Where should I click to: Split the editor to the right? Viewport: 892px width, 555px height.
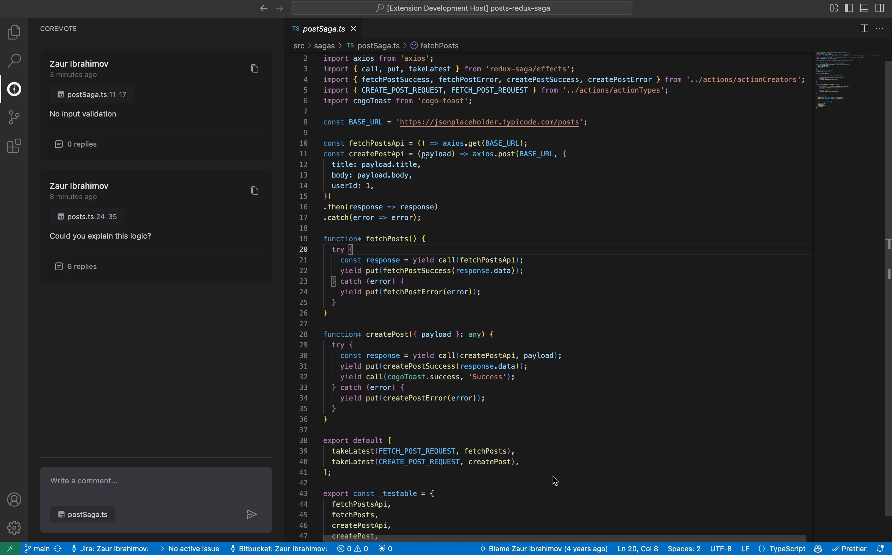(x=865, y=29)
